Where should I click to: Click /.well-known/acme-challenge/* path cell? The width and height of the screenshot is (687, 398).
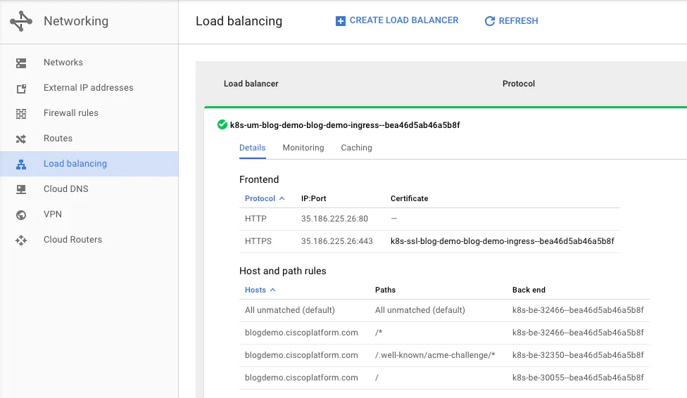435,355
